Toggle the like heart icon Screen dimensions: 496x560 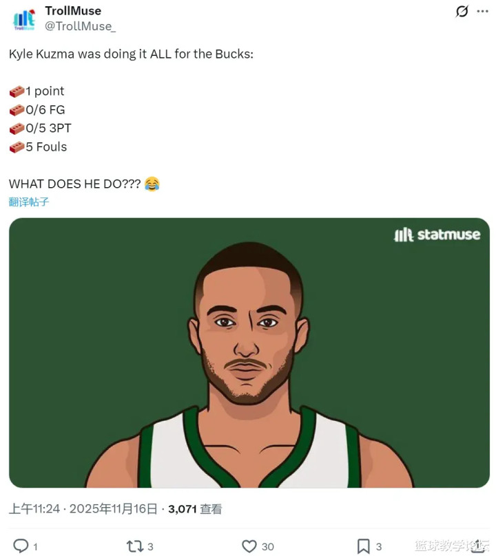tap(249, 546)
